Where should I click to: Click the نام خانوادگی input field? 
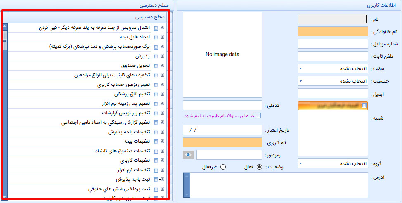(333, 31)
